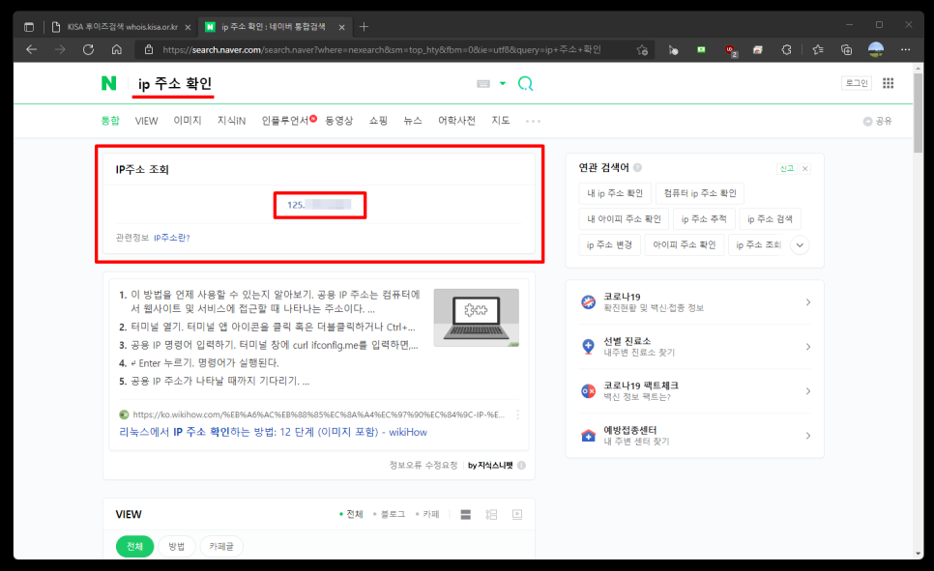The image size is (934, 571).
Task: Open the Collections icon
Action: (846, 50)
